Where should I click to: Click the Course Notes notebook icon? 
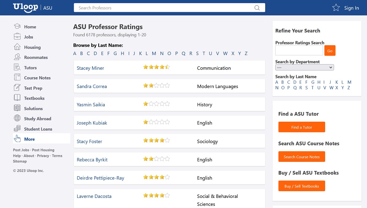(x=17, y=78)
